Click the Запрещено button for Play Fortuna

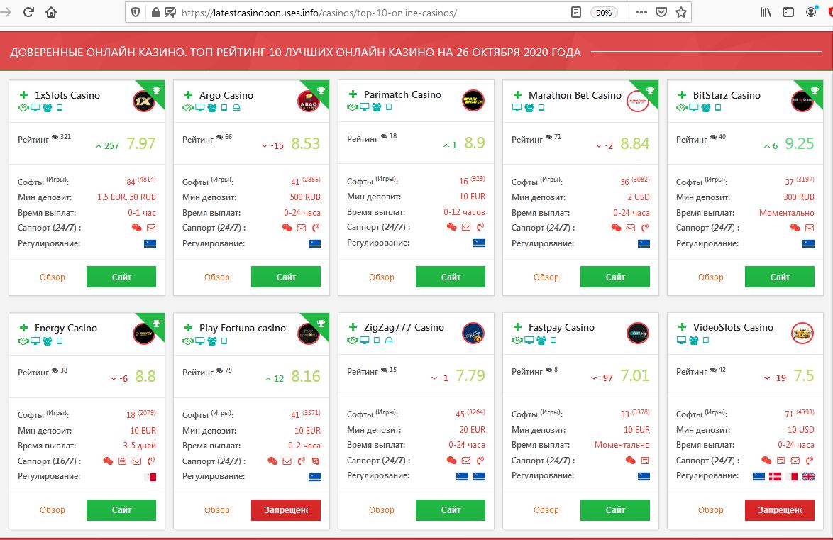coord(286,509)
